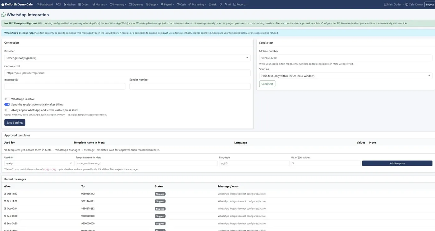Focus the Gateway URL field
This screenshot has height=231, width=435.
pyautogui.click(x=127, y=73)
